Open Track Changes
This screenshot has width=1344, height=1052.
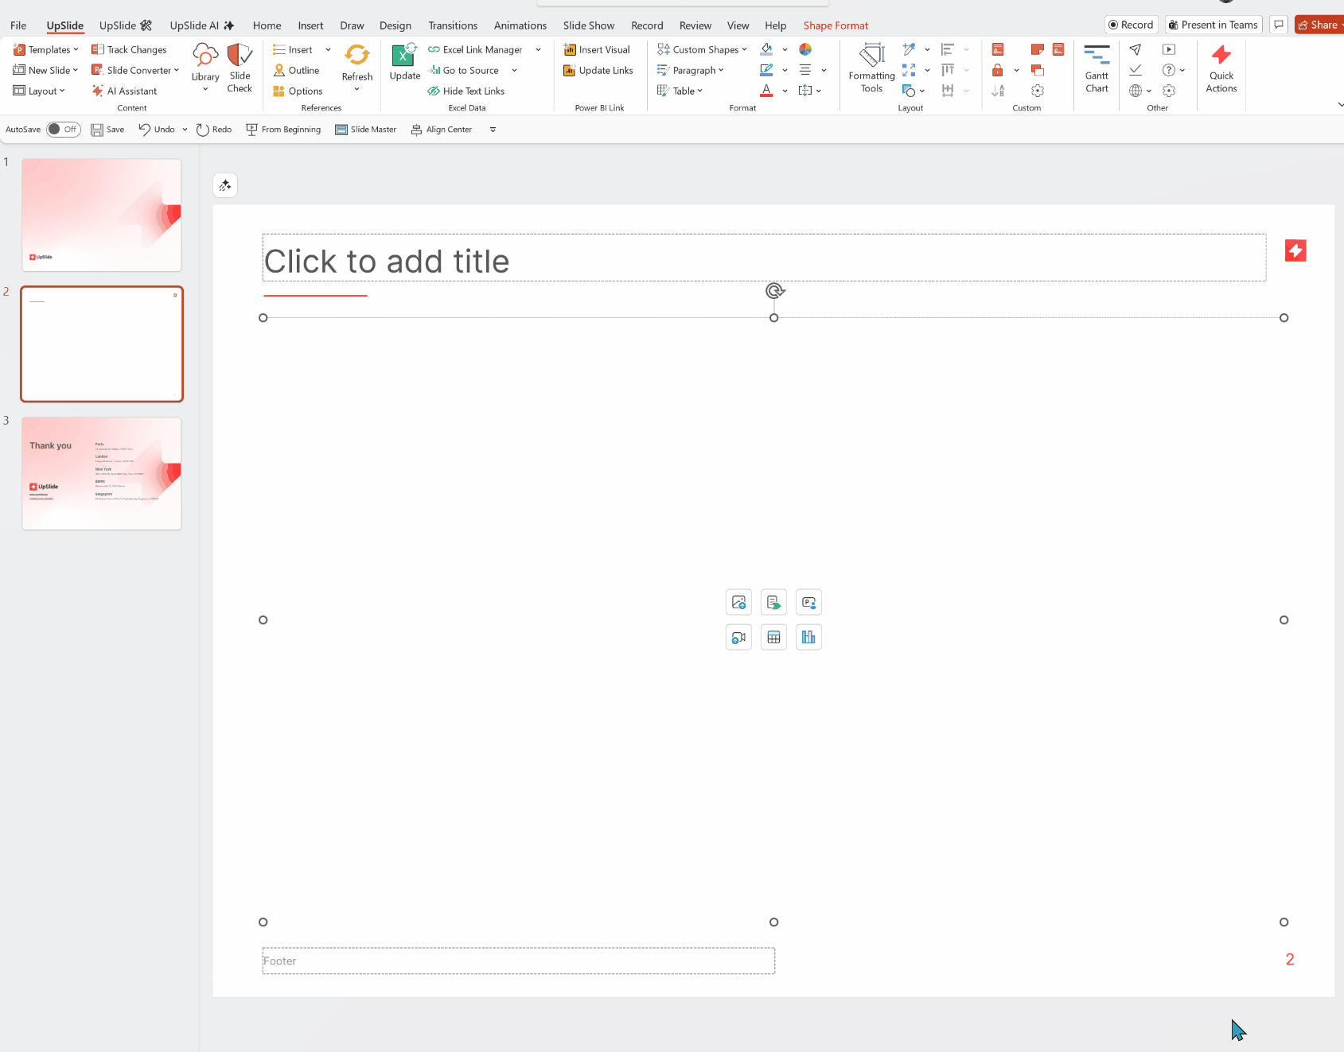click(129, 49)
